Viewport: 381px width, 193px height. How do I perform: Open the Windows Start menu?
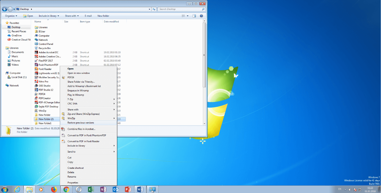tap(5, 189)
